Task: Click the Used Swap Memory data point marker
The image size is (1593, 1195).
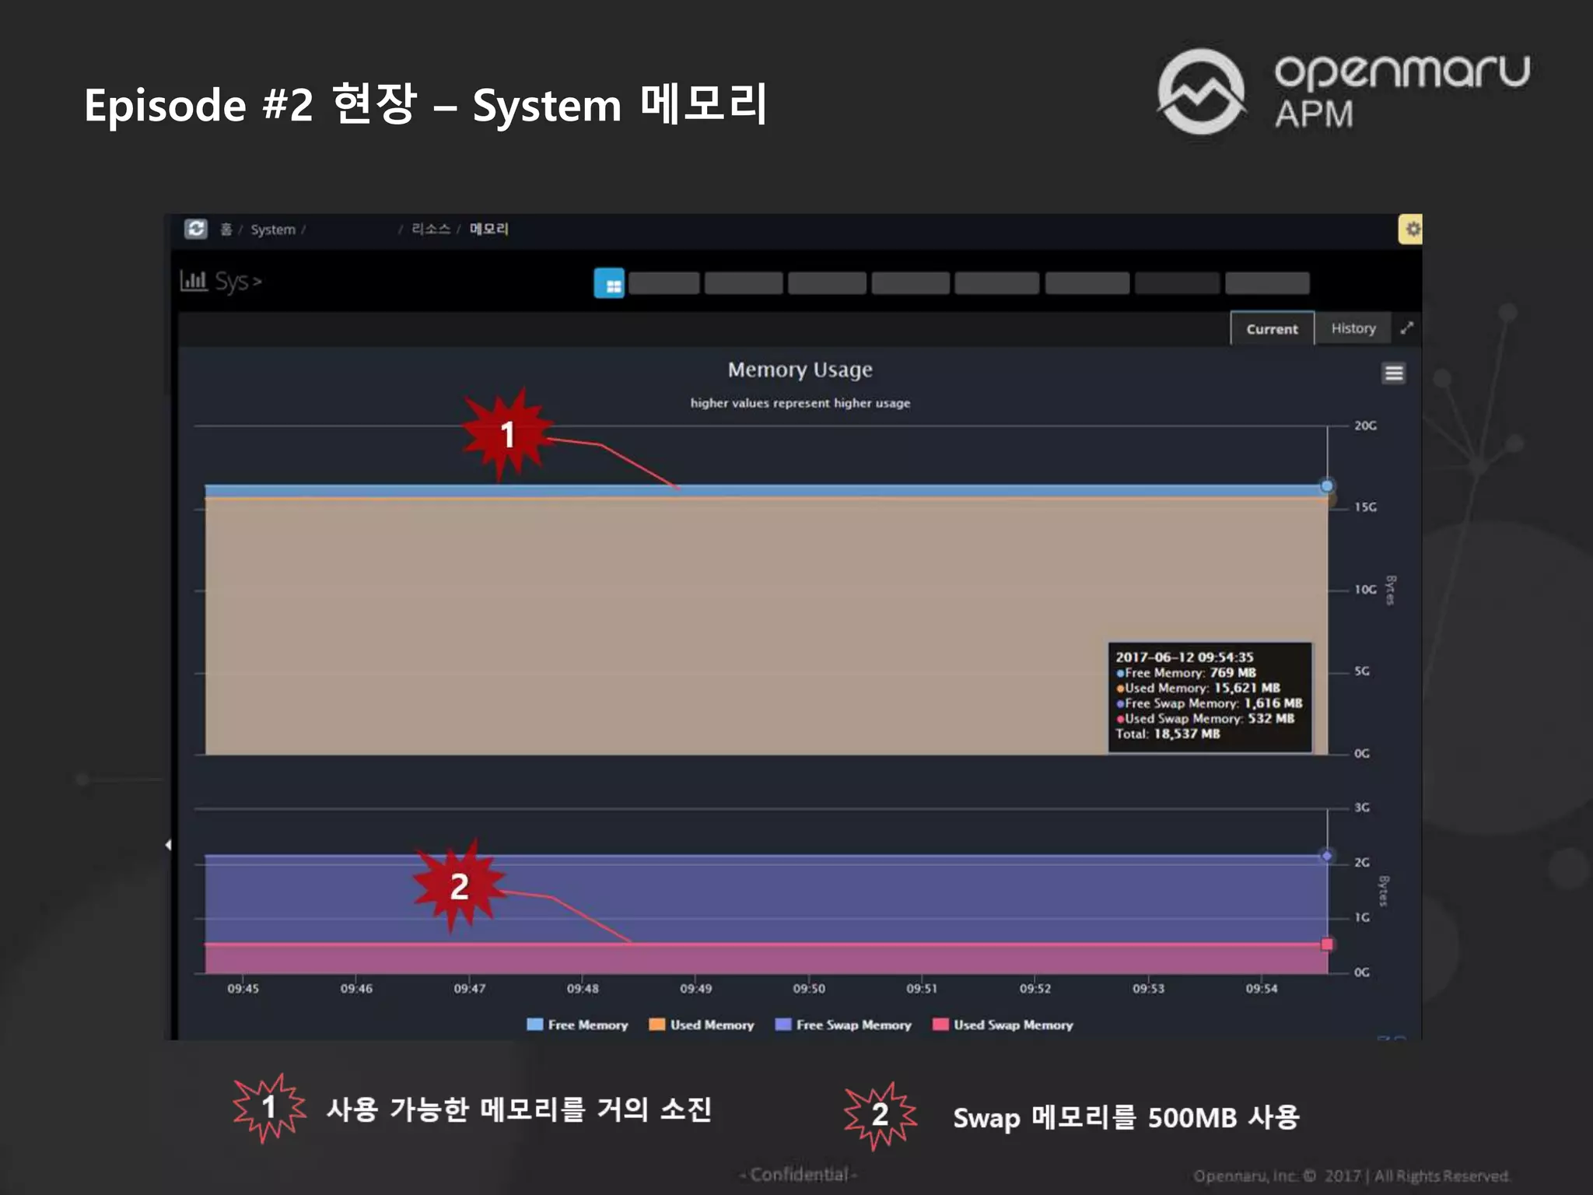Action: point(1327,944)
